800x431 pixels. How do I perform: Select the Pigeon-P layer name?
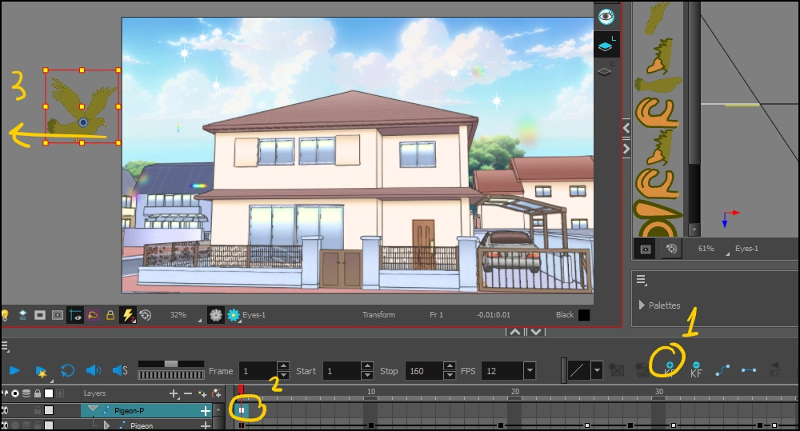(129, 410)
